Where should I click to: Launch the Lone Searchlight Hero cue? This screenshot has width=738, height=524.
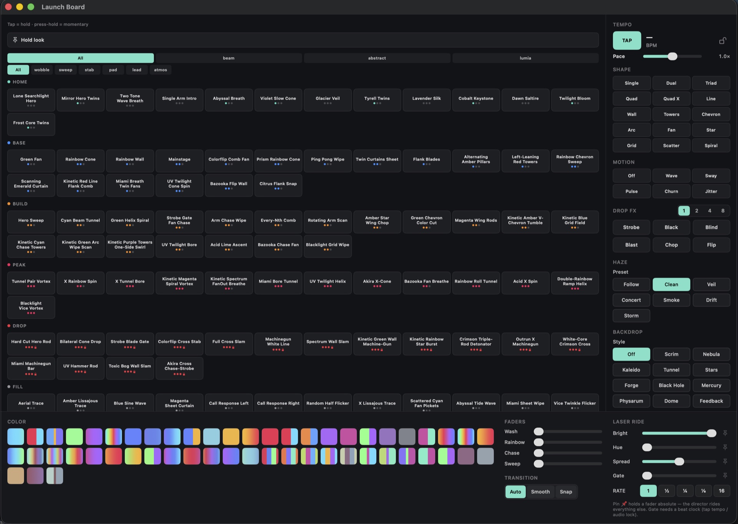tap(31, 100)
